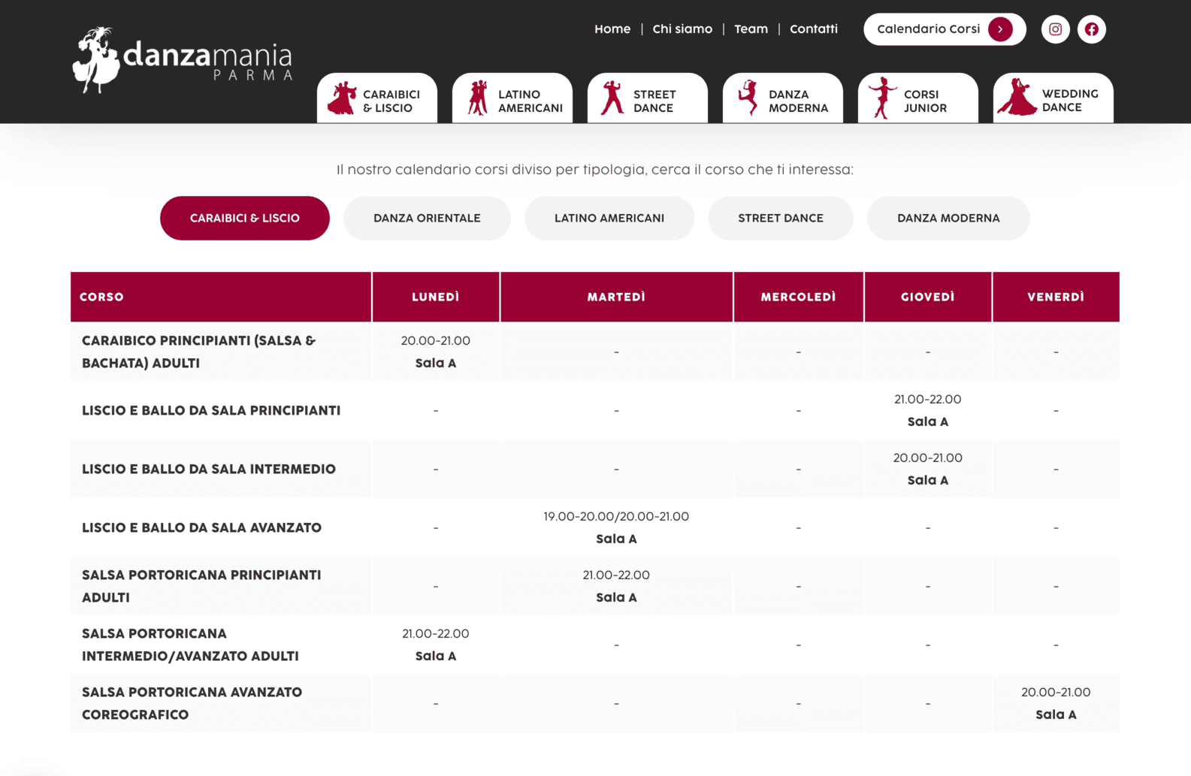Select the Danza Orientale schedule tab

coord(427,218)
